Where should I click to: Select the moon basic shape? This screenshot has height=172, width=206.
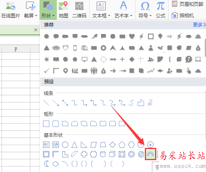46,164
